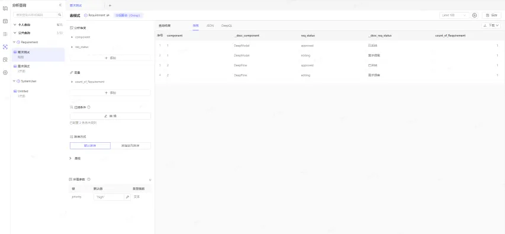
Task: Open the sliders icon in left sidebar
Action: point(5,34)
